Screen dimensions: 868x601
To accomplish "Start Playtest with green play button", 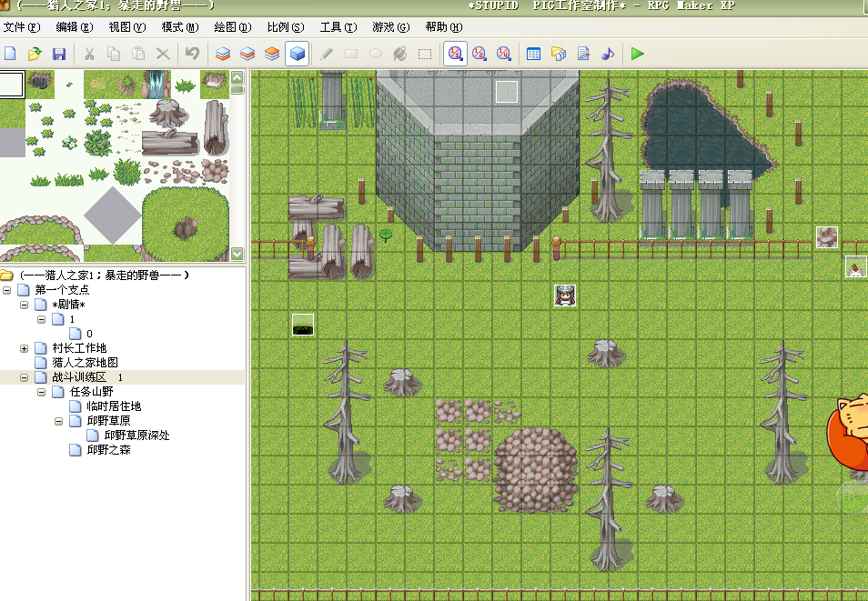I will pyautogui.click(x=637, y=54).
